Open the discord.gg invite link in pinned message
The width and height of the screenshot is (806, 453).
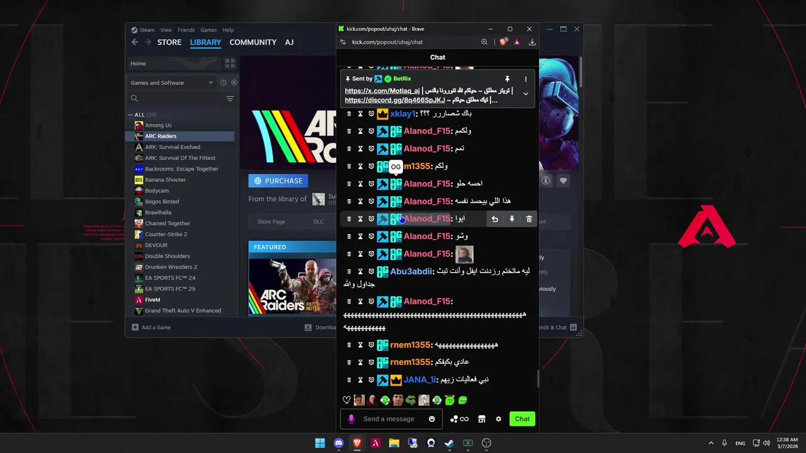(x=395, y=100)
